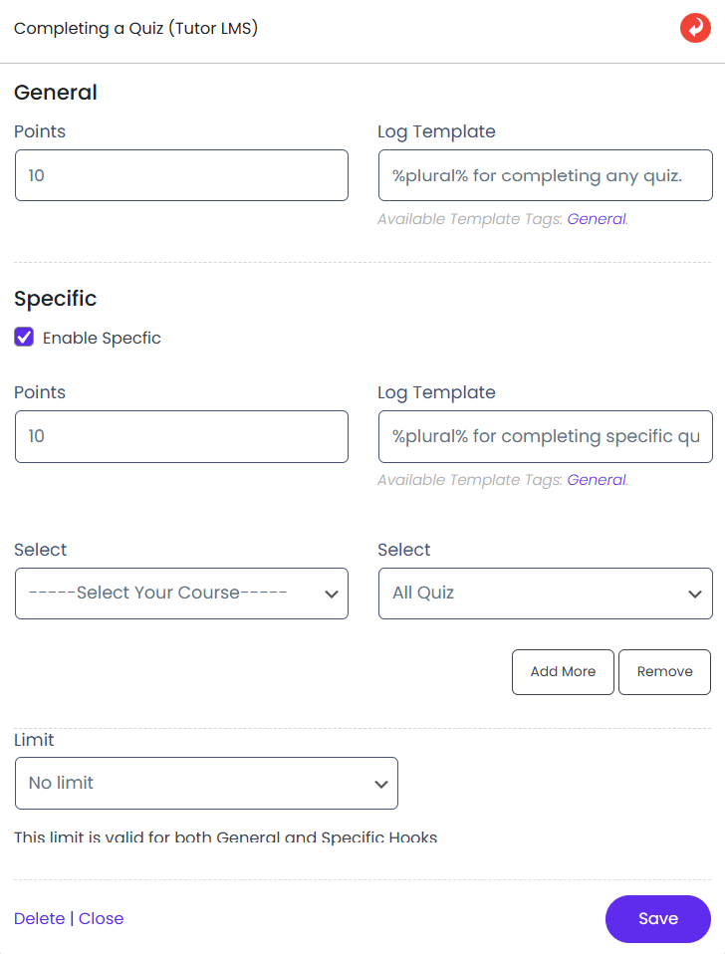This screenshot has height=954, width=725.
Task: Click the Completing a Quiz (Tutor LMS) title
Action: [136, 28]
